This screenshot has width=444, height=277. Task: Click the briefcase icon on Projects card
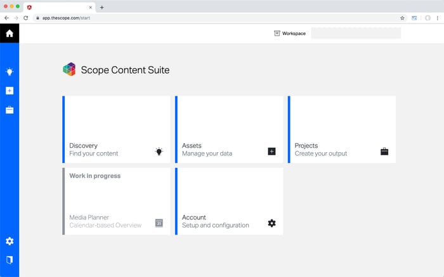pyautogui.click(x=384, y=151)
